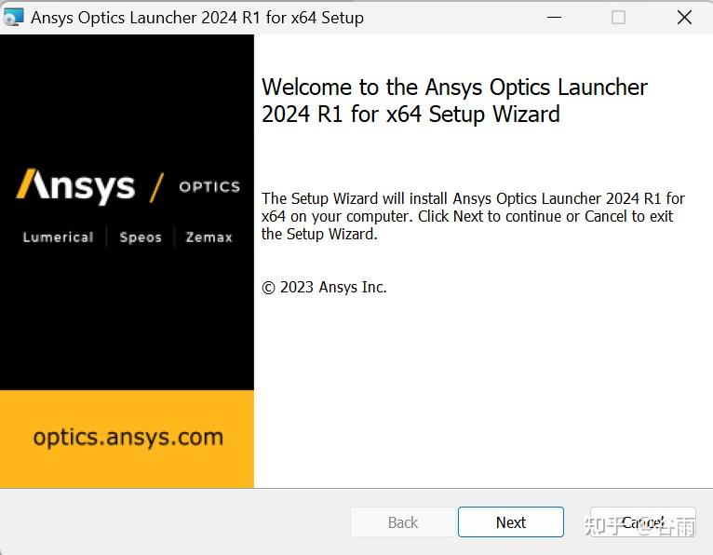Image resolution: width=713 pixels, height=555 pixels.
Task: Click the window title bar text
Action: pyautogui.click(x=197, y=18)
